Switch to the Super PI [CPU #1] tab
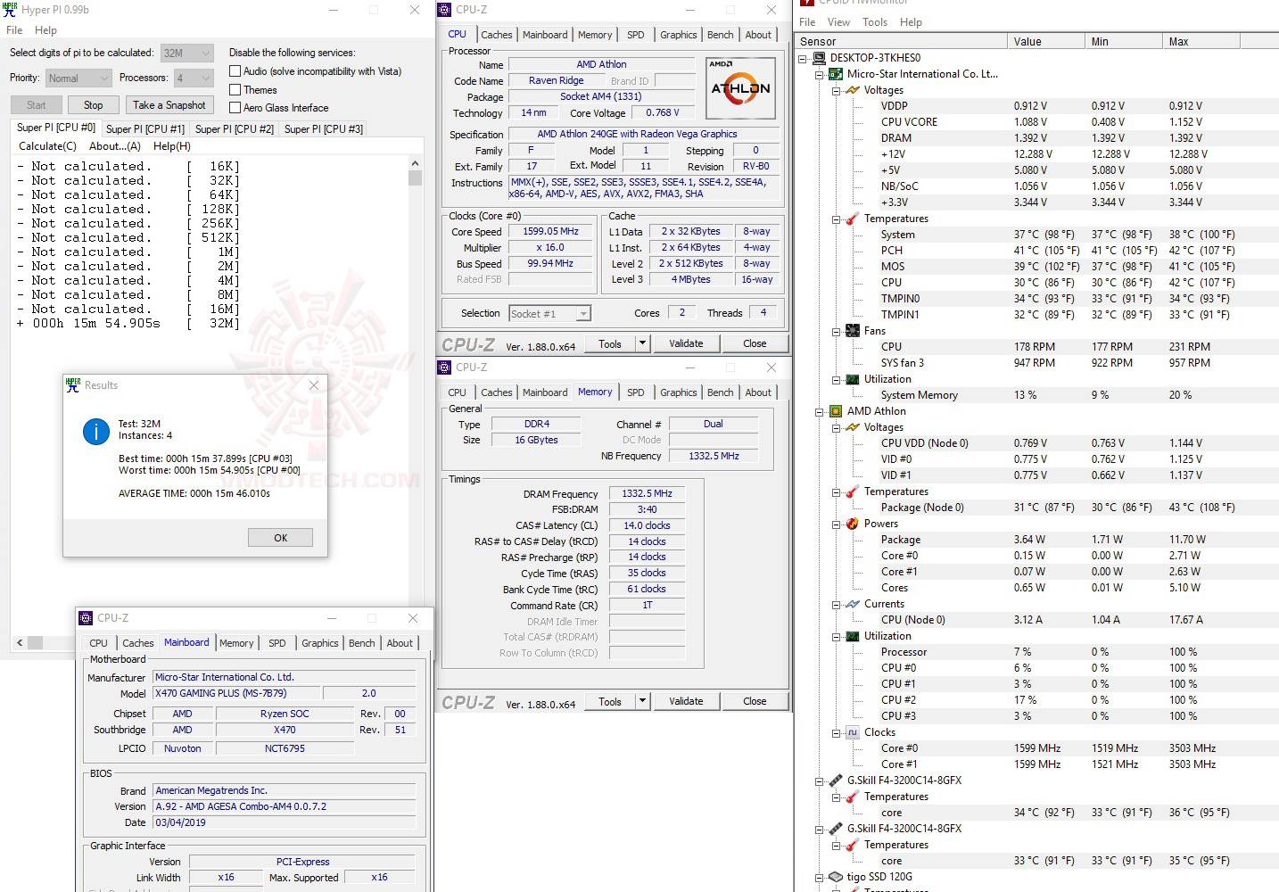Image resolution: width=1279 pixels, height=892 pixels. 145,129
